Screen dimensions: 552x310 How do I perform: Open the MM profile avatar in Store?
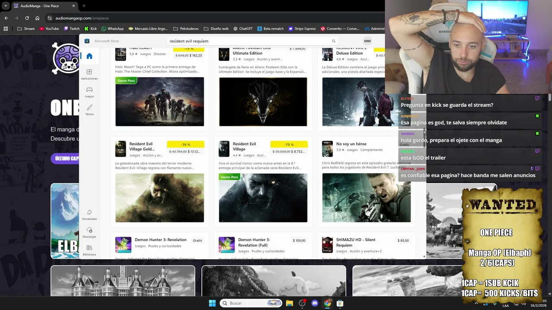(367, 41)
